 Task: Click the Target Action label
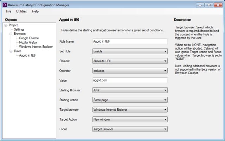(x=68, y=119)
